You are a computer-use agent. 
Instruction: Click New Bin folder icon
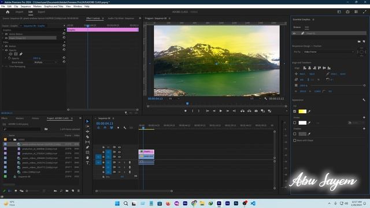[67, 191]
